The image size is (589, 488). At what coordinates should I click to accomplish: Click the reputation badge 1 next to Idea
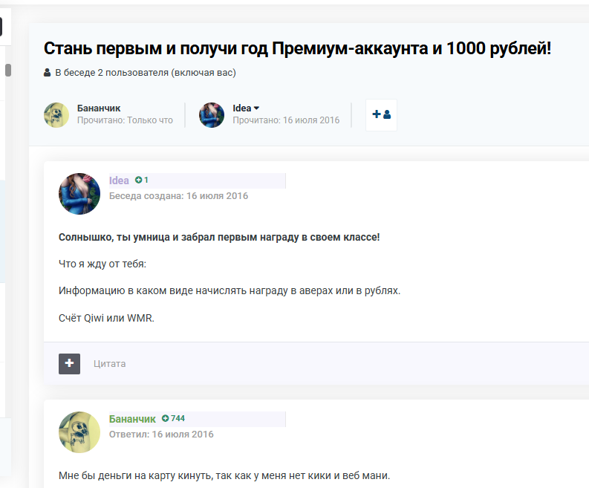click(x=142, y=180)
